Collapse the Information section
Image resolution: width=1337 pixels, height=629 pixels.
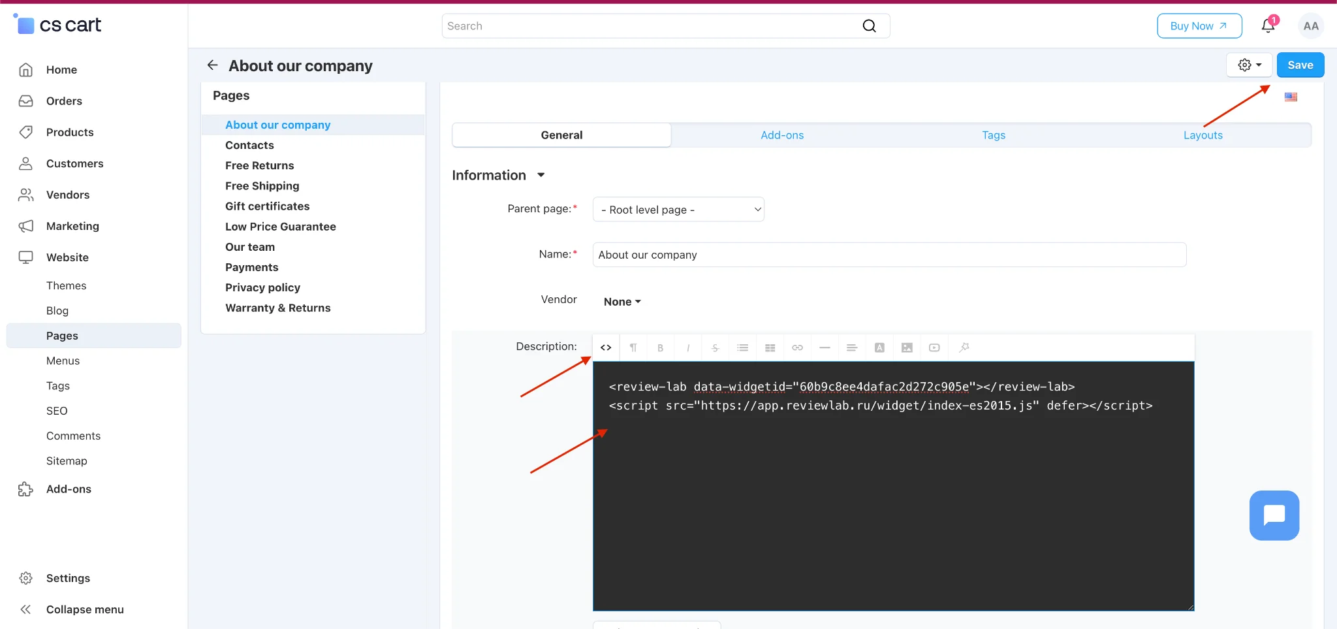coord(498,175)
